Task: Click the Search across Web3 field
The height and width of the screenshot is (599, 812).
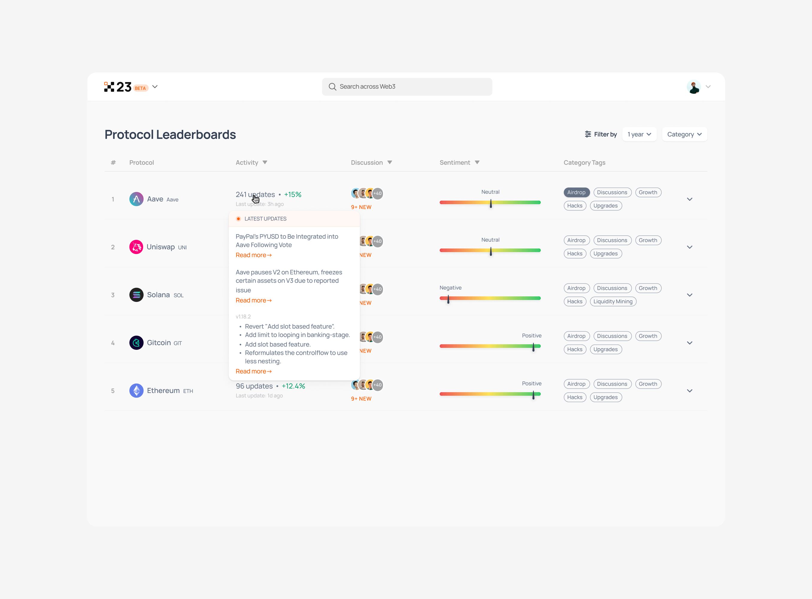Action: point(407,87)
